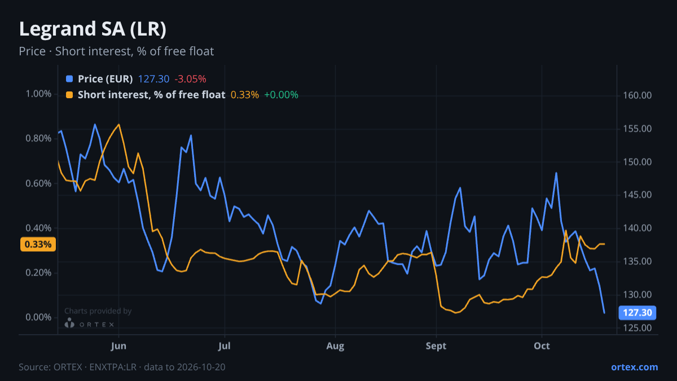677x381 pixels.
Task: Click the orange Short interest legend marker
Action: click(x=69, y=95)
